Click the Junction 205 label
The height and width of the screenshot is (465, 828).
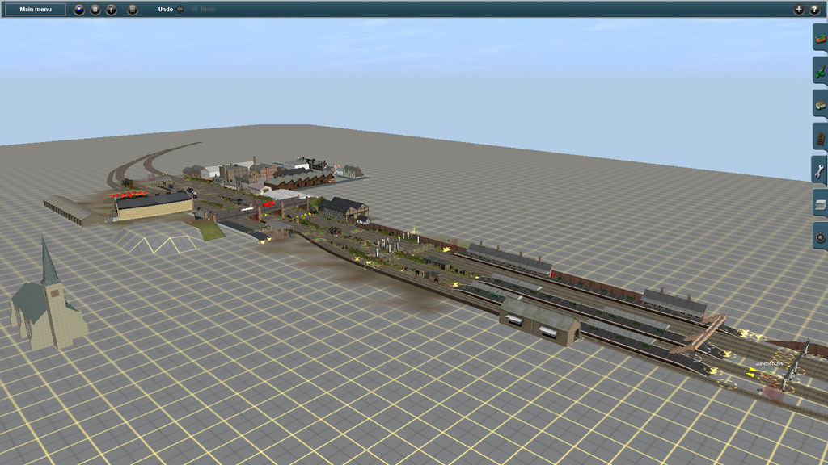[769, 364]
